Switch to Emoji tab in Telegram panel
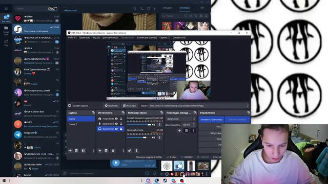Image resolution: width=328 pixels, height=184 pixels. click(x=168, y=8)
